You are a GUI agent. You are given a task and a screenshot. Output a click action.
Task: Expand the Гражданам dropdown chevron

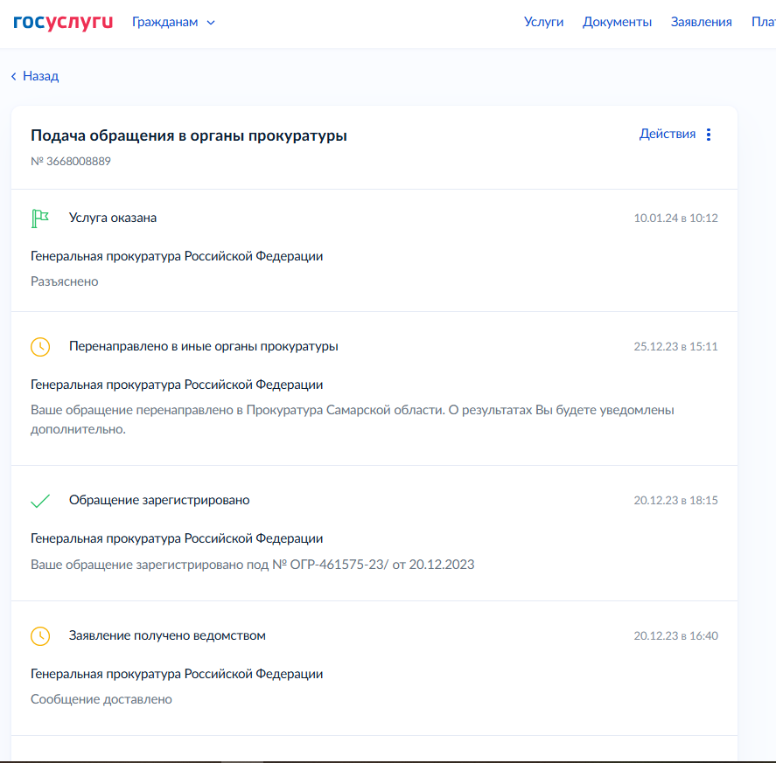point(211,23)
